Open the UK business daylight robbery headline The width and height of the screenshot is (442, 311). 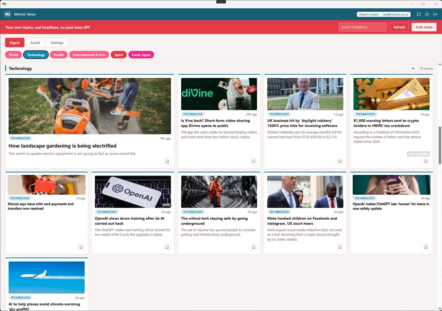(302, 123)
